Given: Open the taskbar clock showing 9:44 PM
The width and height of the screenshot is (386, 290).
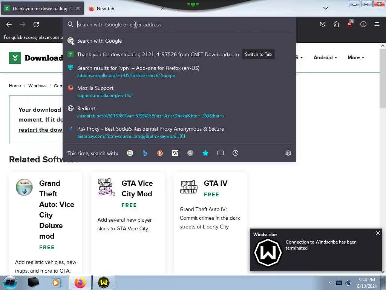Looking at the screenshot, I should 367,283.
